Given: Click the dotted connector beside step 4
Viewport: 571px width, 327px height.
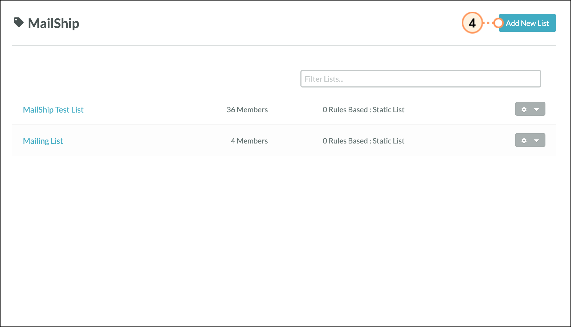Looking at the screenshot, I should click(x=488, y=23).
